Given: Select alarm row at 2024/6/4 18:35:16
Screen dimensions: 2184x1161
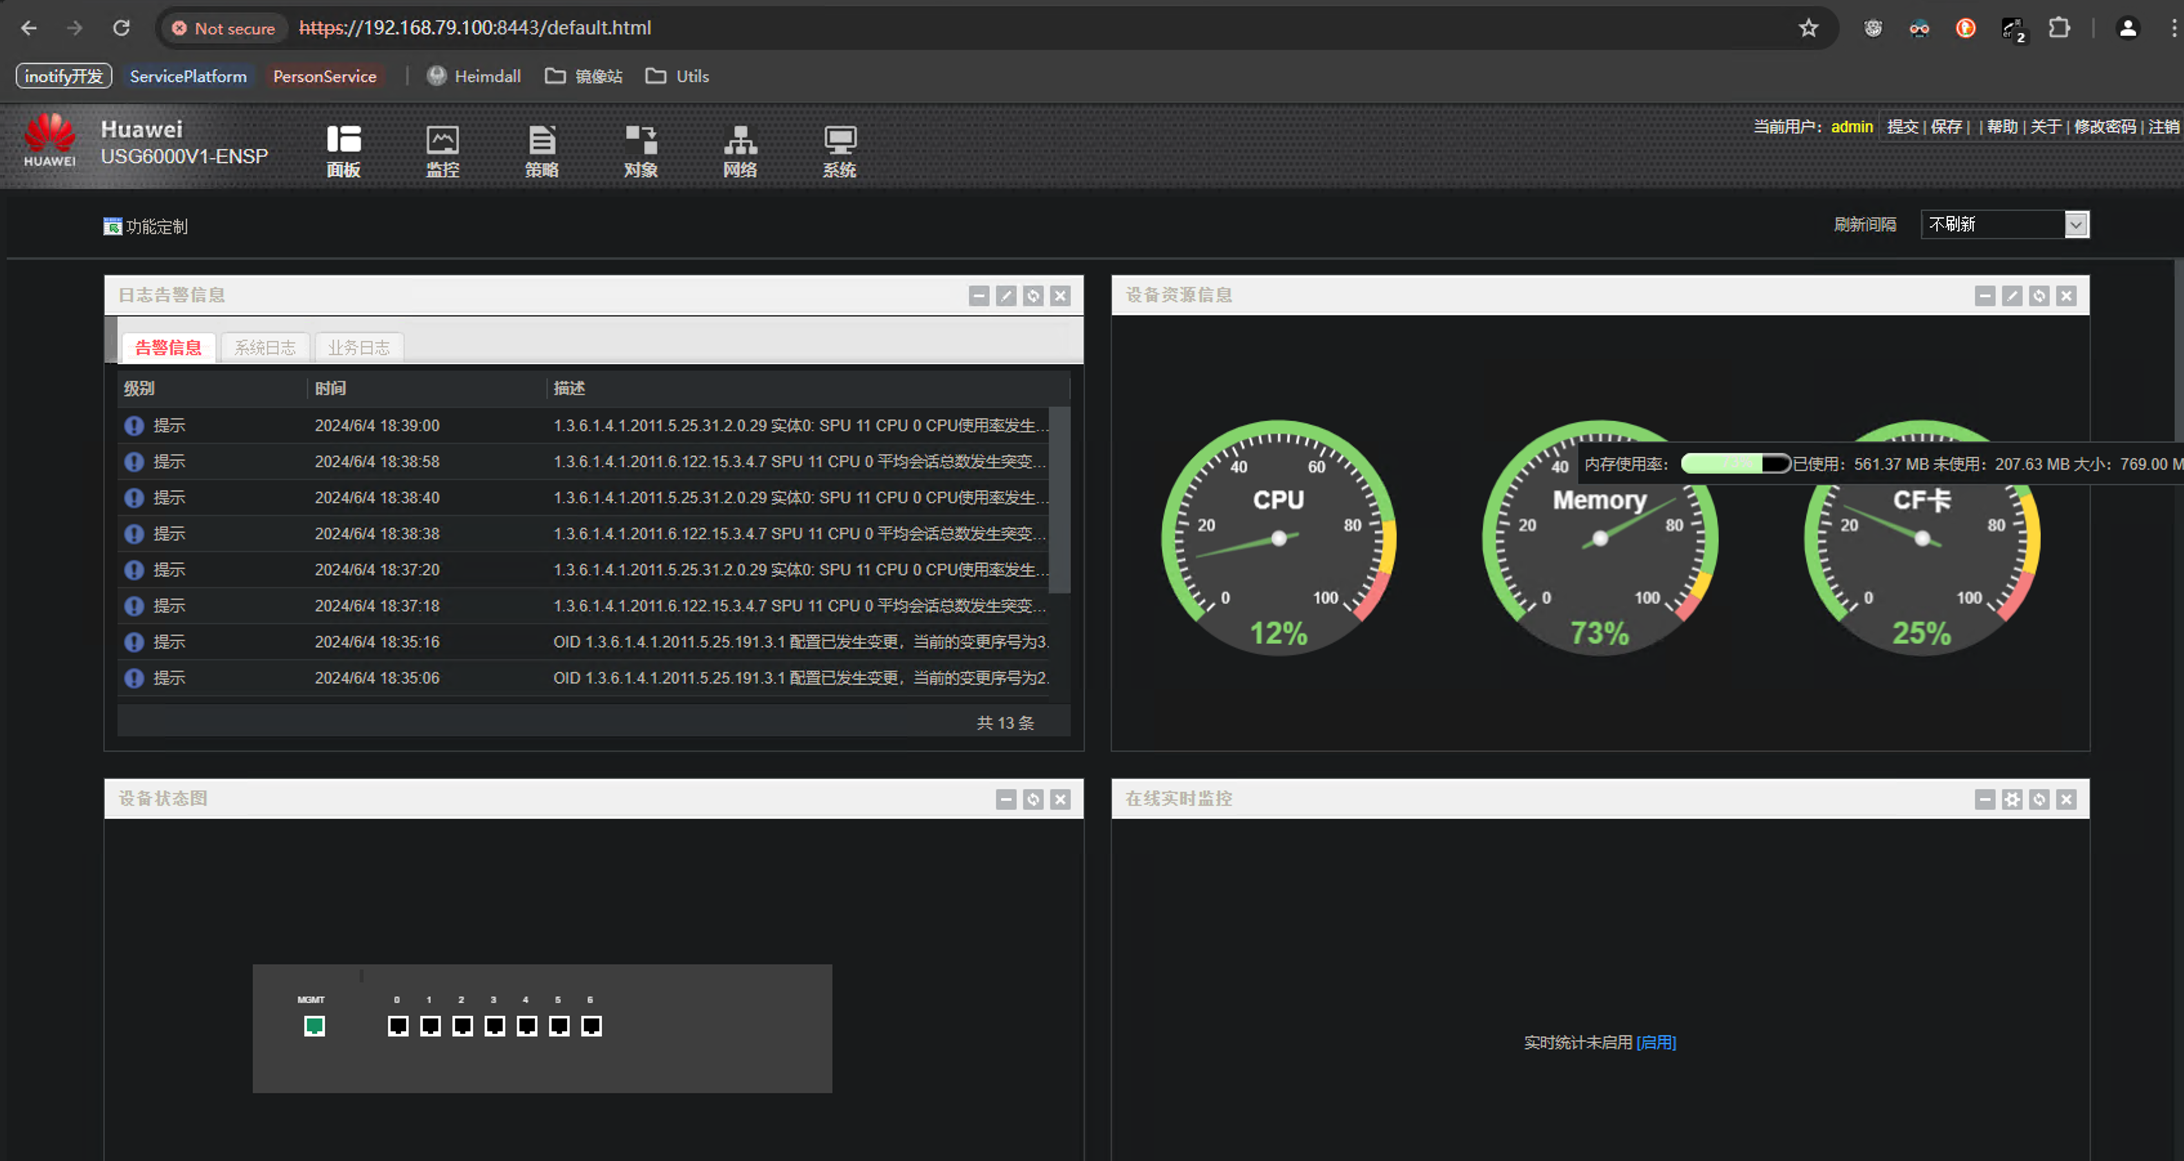Looking at the screenshot, I should tap(583, 642).
